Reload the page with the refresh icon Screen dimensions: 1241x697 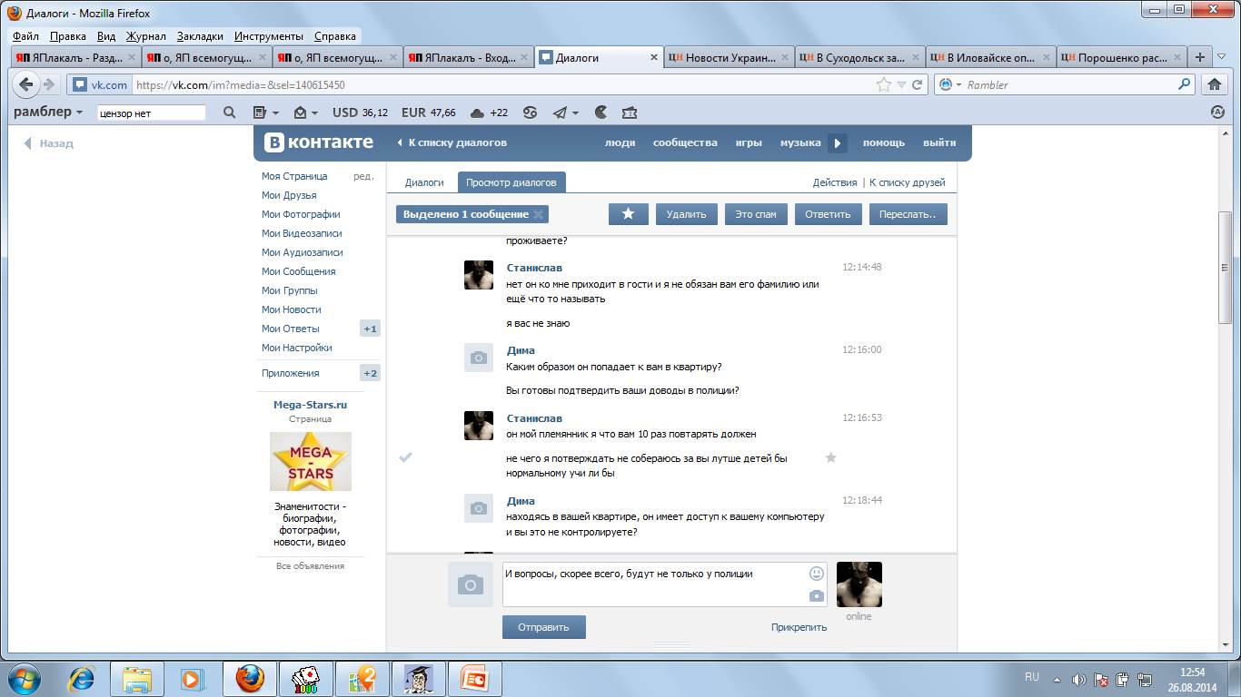[x=918, y=84]
